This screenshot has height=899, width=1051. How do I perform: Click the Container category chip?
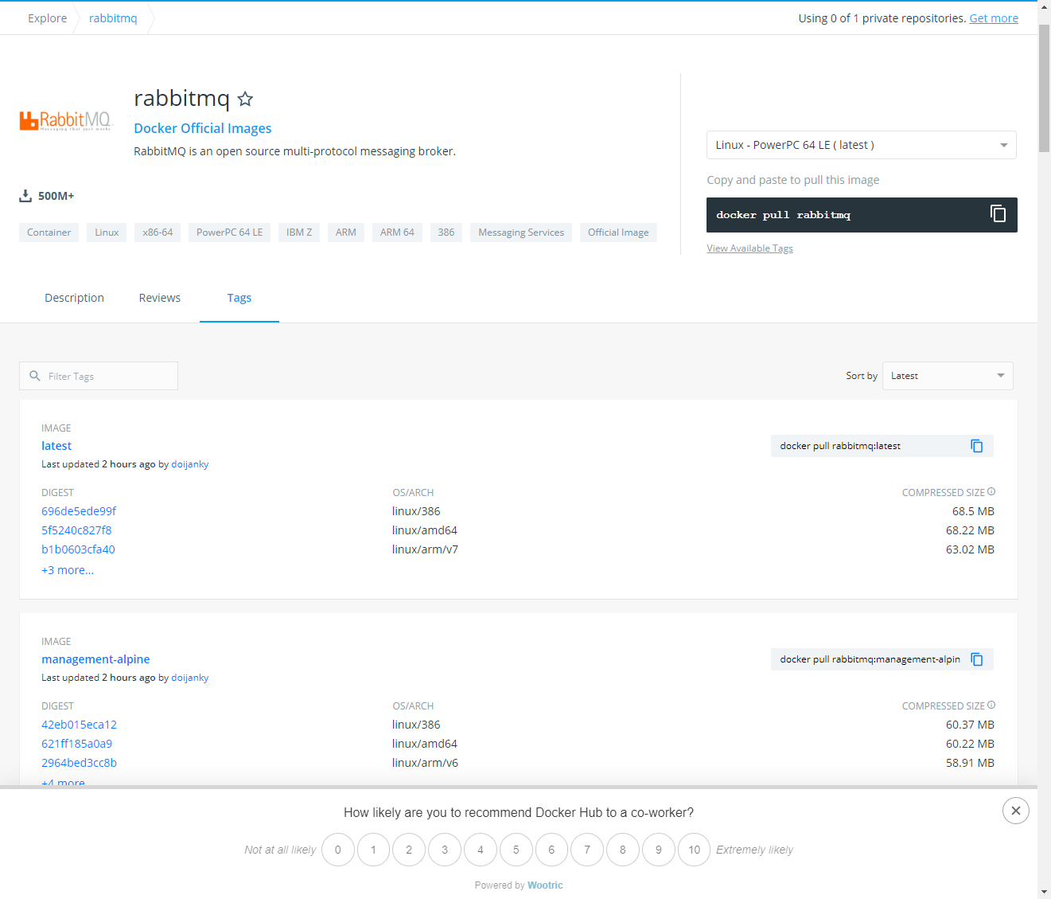49,233
